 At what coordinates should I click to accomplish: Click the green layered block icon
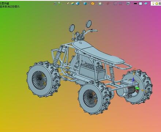tap(73, 4)
